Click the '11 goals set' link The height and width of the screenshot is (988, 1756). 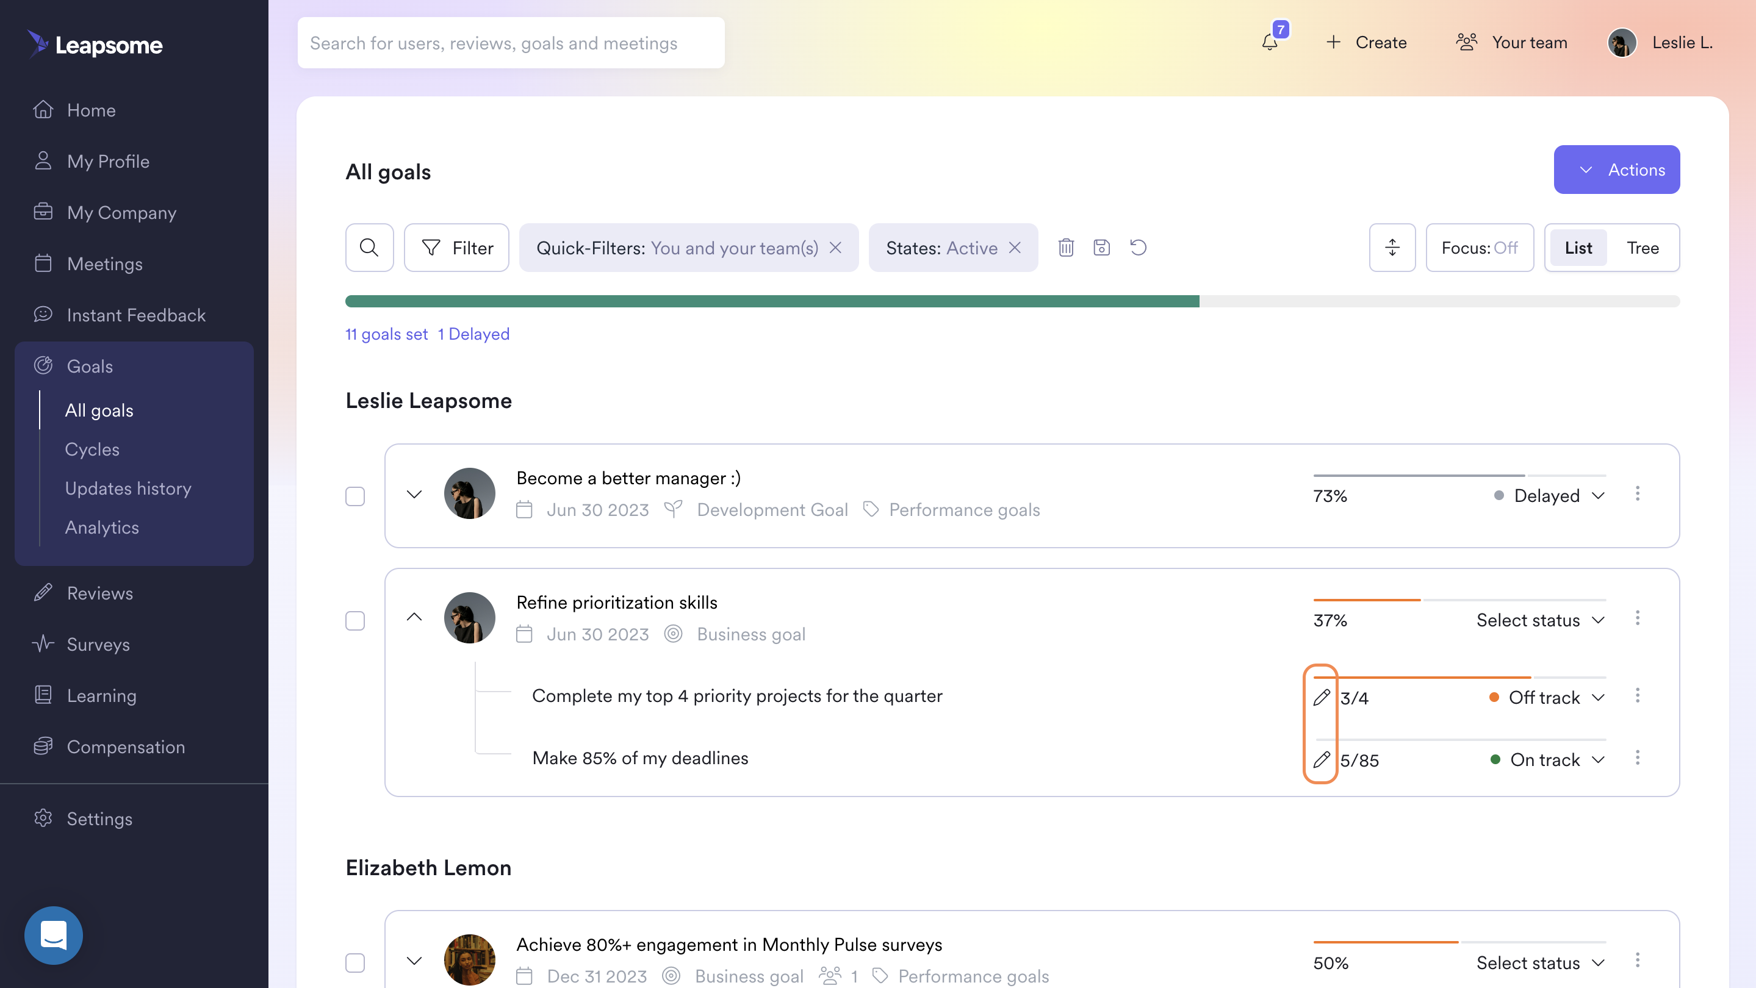386,334
